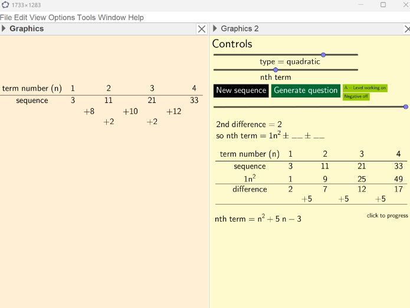Click the 'difference' row label in Graphics 2
The width and height of the screenshot is (410, 308).
click(x=250, y=189)
